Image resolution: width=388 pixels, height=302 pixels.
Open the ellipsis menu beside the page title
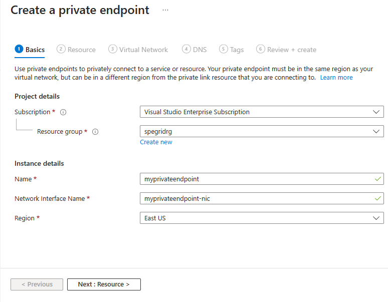[165, 10]
